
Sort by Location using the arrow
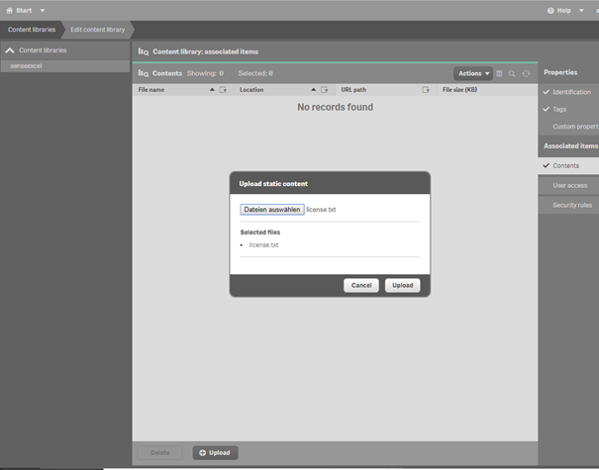(x=313, y=90)
